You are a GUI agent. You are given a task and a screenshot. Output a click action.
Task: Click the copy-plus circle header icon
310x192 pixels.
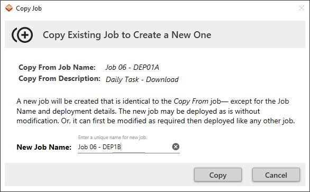22,35
